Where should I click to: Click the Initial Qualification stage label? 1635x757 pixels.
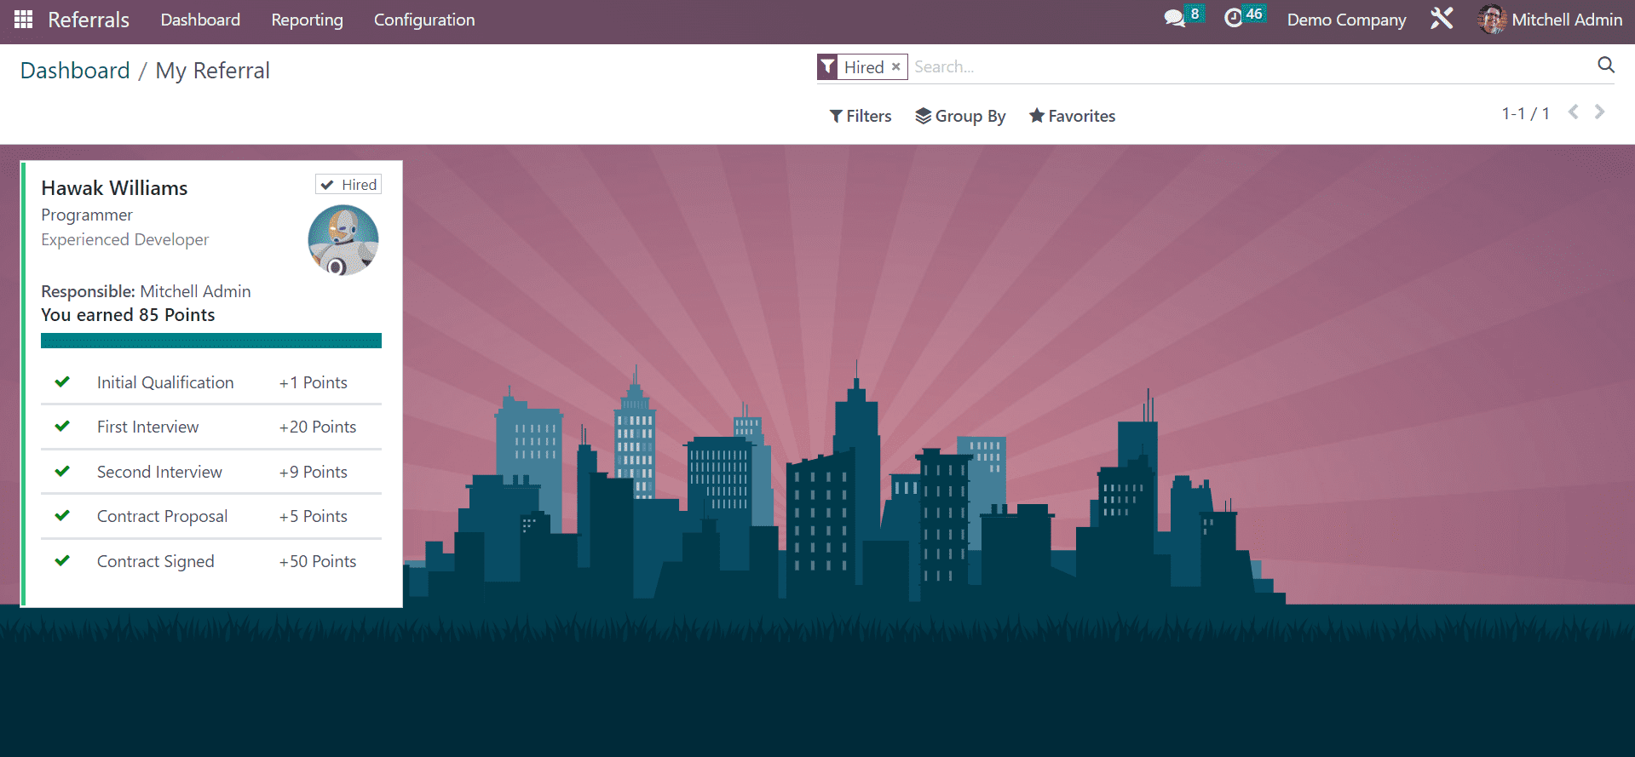tap(165, 382)
